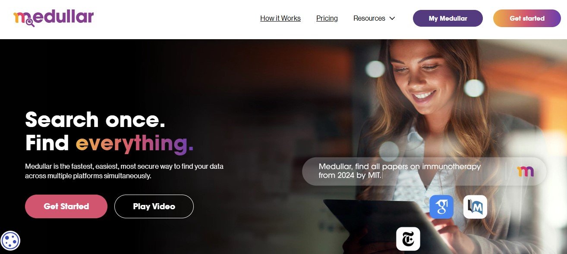Click the Medullar logo in the header
The image size is (567, 254).
[54, 18]
